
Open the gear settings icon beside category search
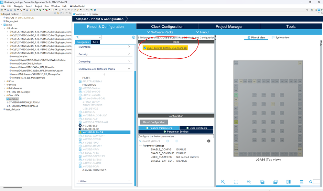click(134, 37)
